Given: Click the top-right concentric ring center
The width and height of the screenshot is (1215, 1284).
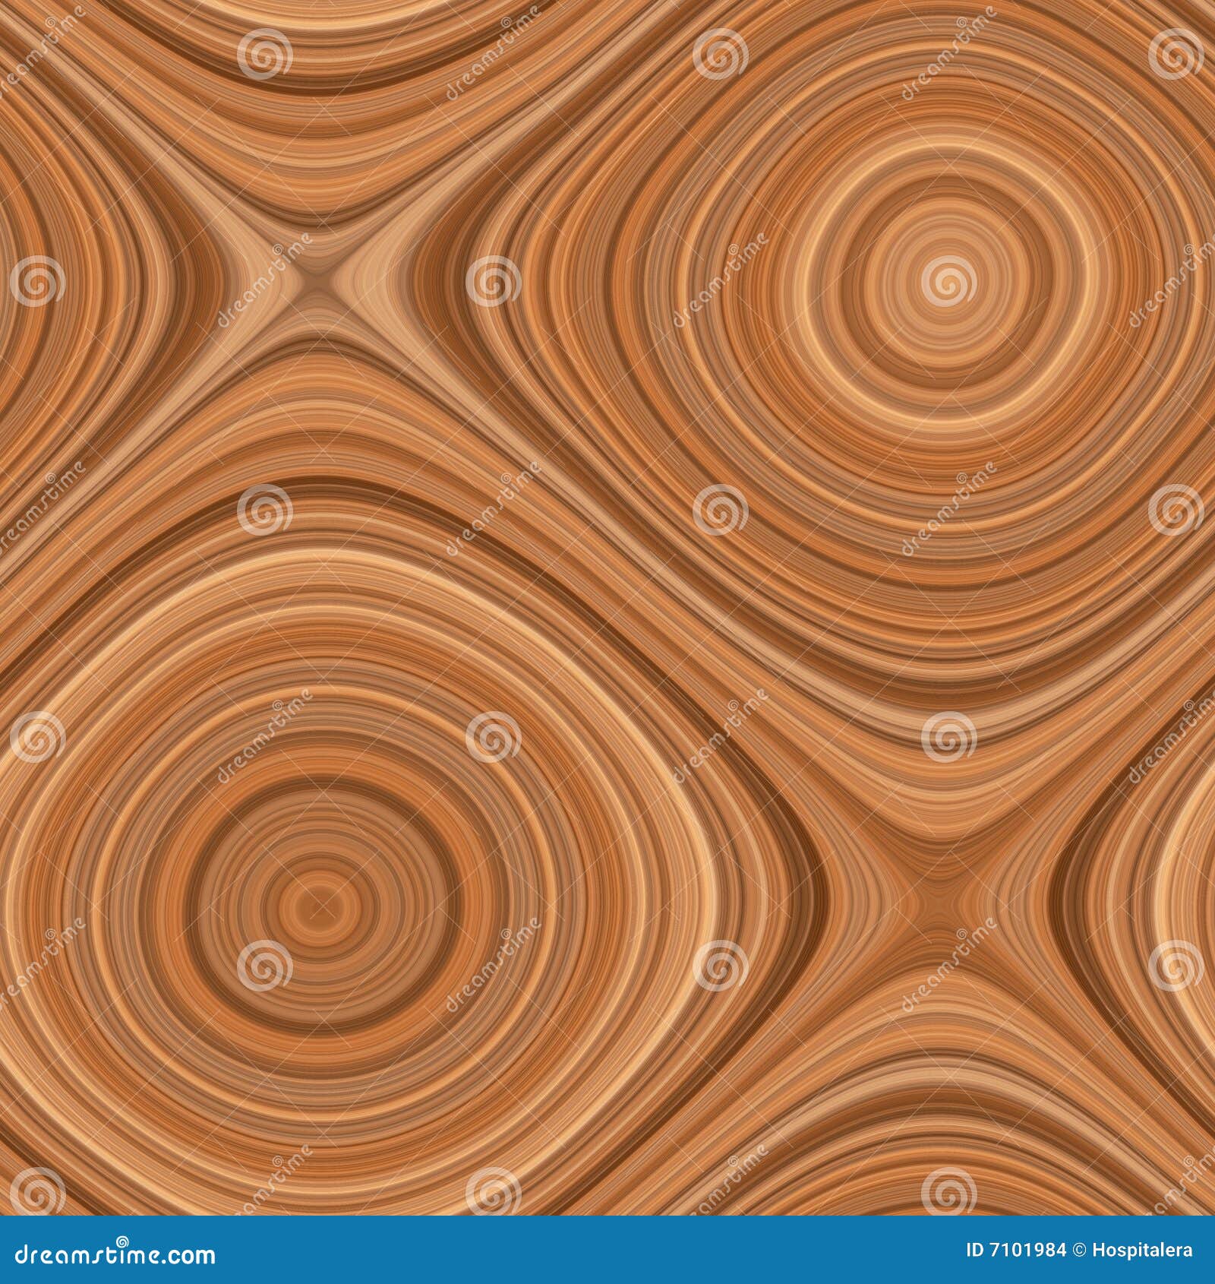Looking at the screenshot, I should coord(945,283).
